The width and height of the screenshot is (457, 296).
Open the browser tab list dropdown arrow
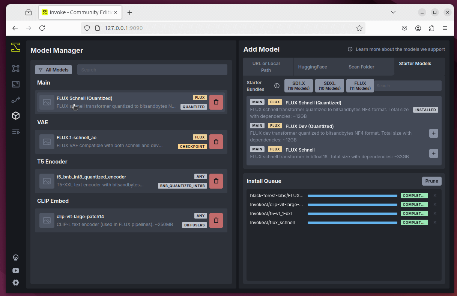click(393, 12)
